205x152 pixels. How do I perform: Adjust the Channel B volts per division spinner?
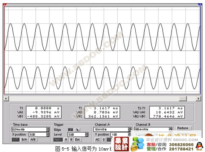(x=170, y=129)
